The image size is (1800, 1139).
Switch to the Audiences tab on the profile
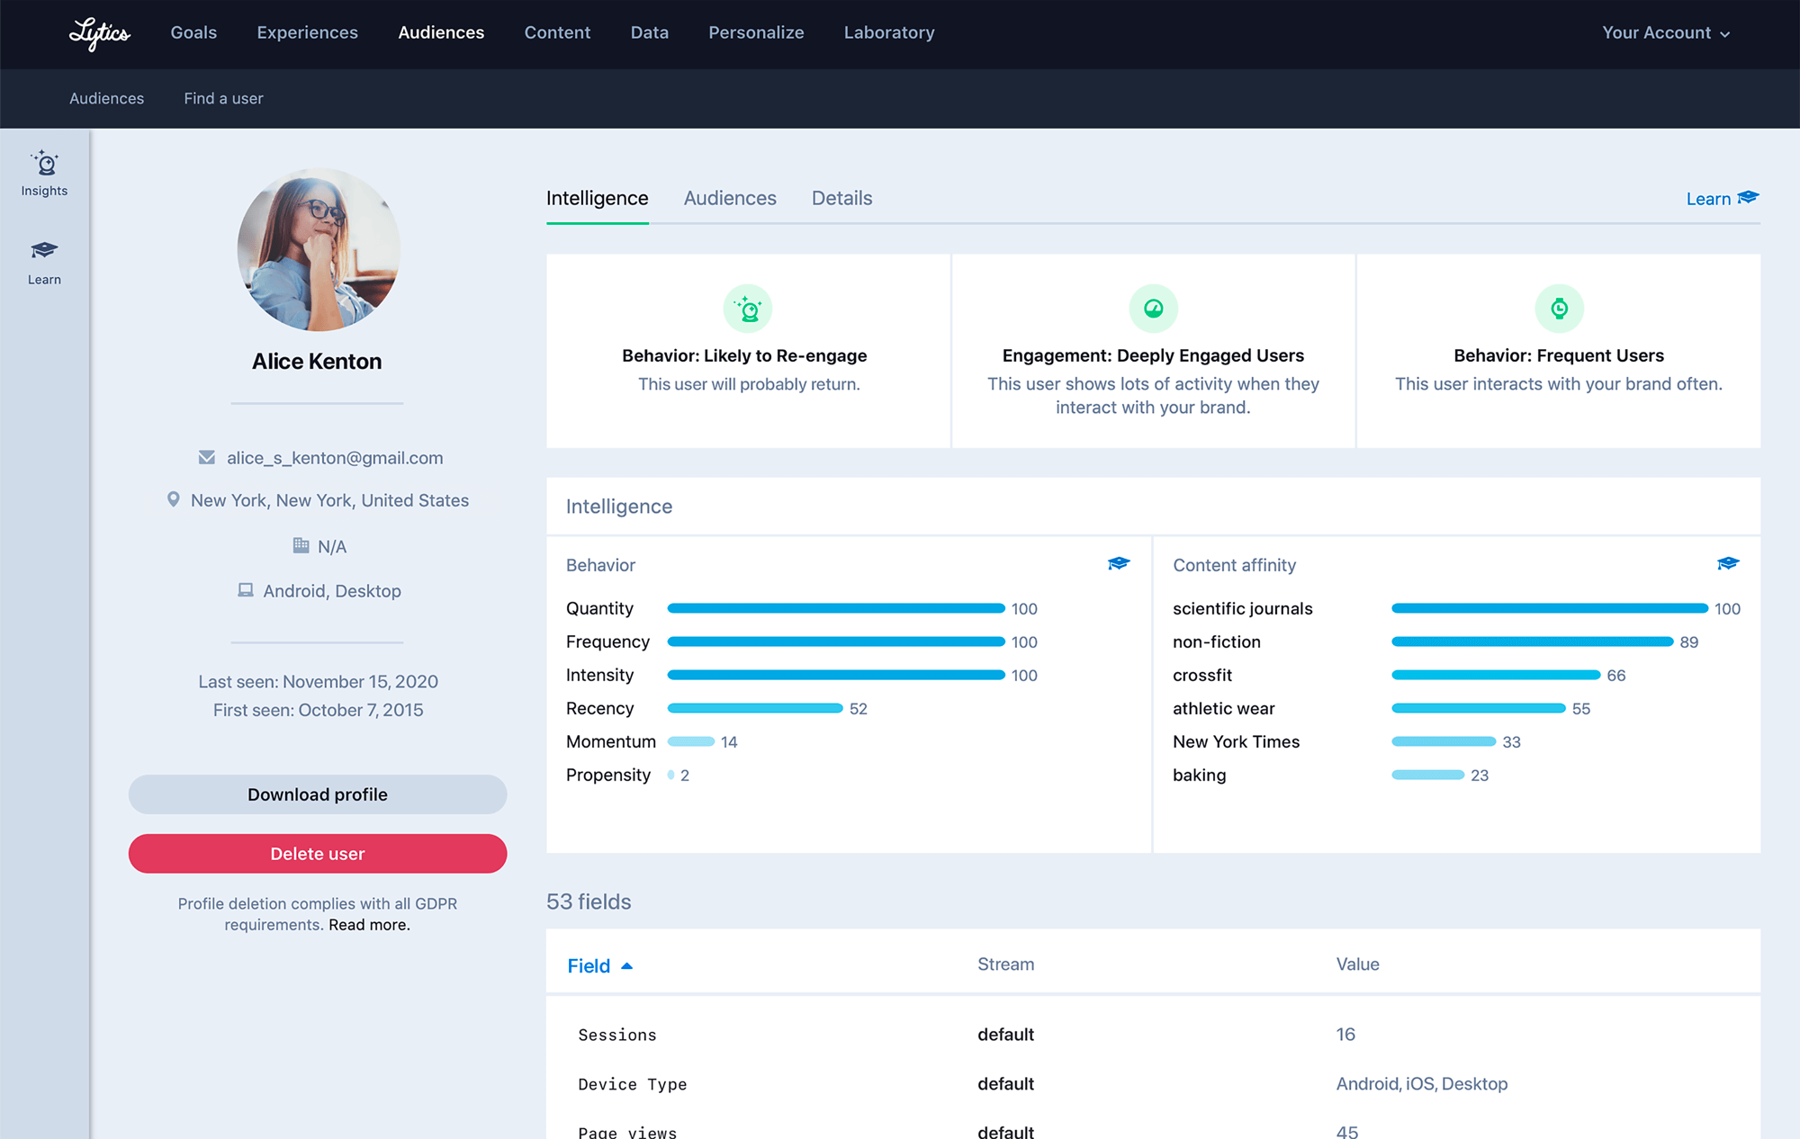(x=729, y=198)
